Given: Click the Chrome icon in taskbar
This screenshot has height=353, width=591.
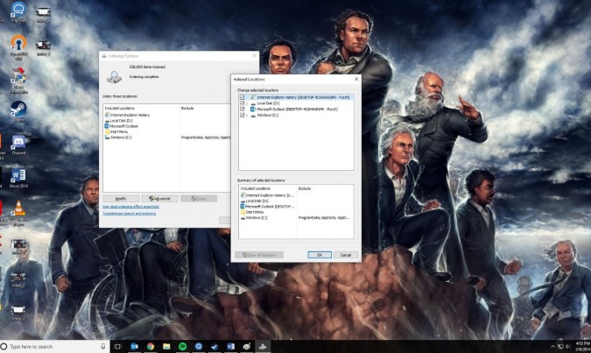Looking at the screenshot, I should coord(151,346).
